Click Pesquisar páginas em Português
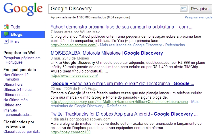Viewport: 216px width, 138px height. pos(22,60)
